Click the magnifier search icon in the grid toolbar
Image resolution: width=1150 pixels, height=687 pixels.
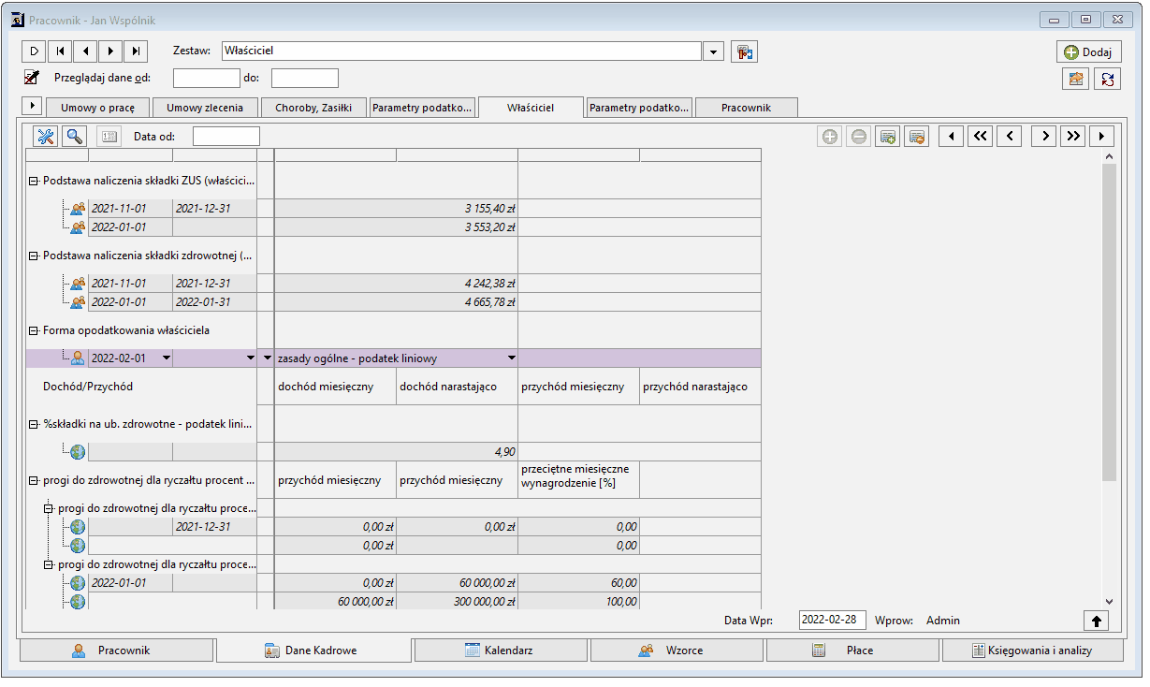click(74, 136)
